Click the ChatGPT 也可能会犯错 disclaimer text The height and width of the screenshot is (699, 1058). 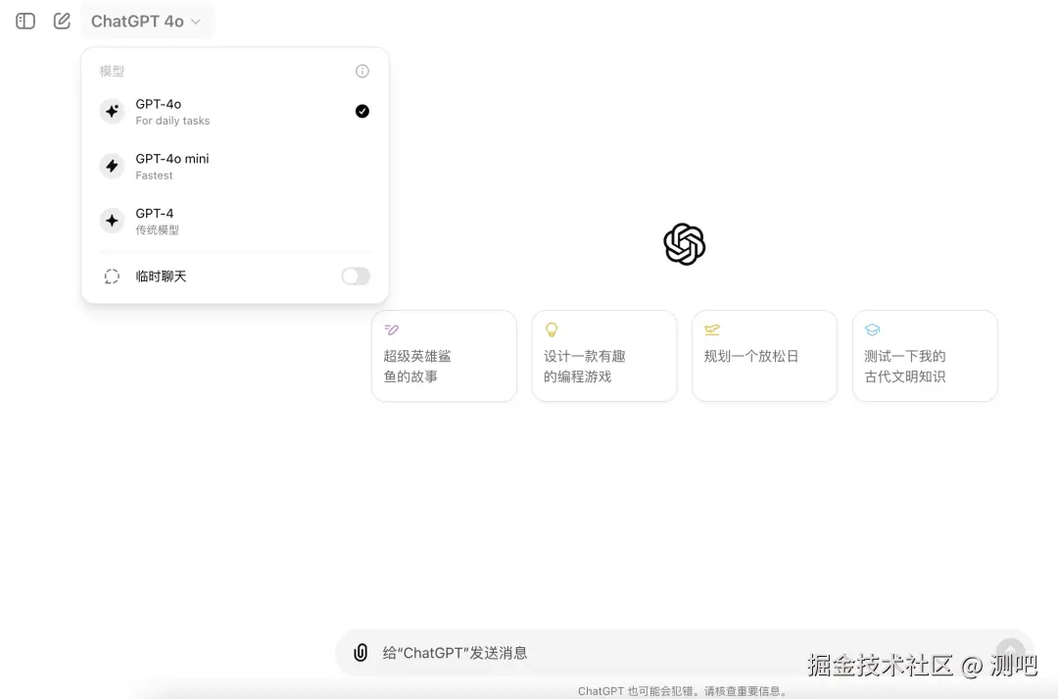pyautogui.click(x=684, y=691)
